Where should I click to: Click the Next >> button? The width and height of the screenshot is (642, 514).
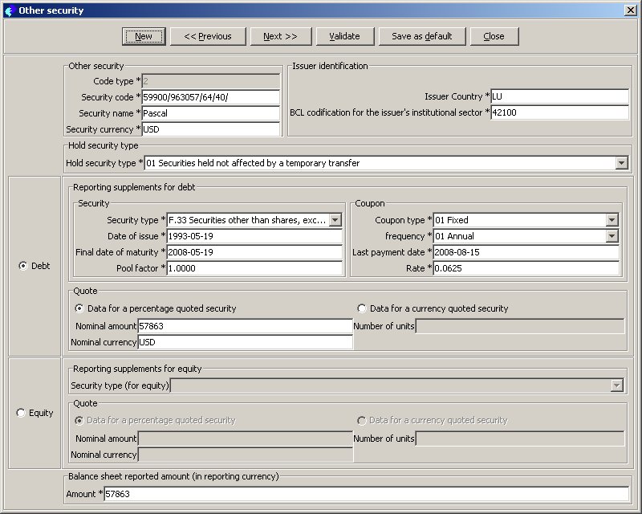(280, 36)
